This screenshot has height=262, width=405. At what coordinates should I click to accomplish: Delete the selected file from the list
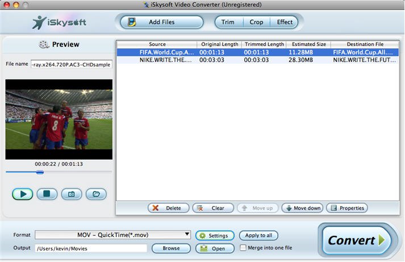pyautogui.click(x=169, y=208)
